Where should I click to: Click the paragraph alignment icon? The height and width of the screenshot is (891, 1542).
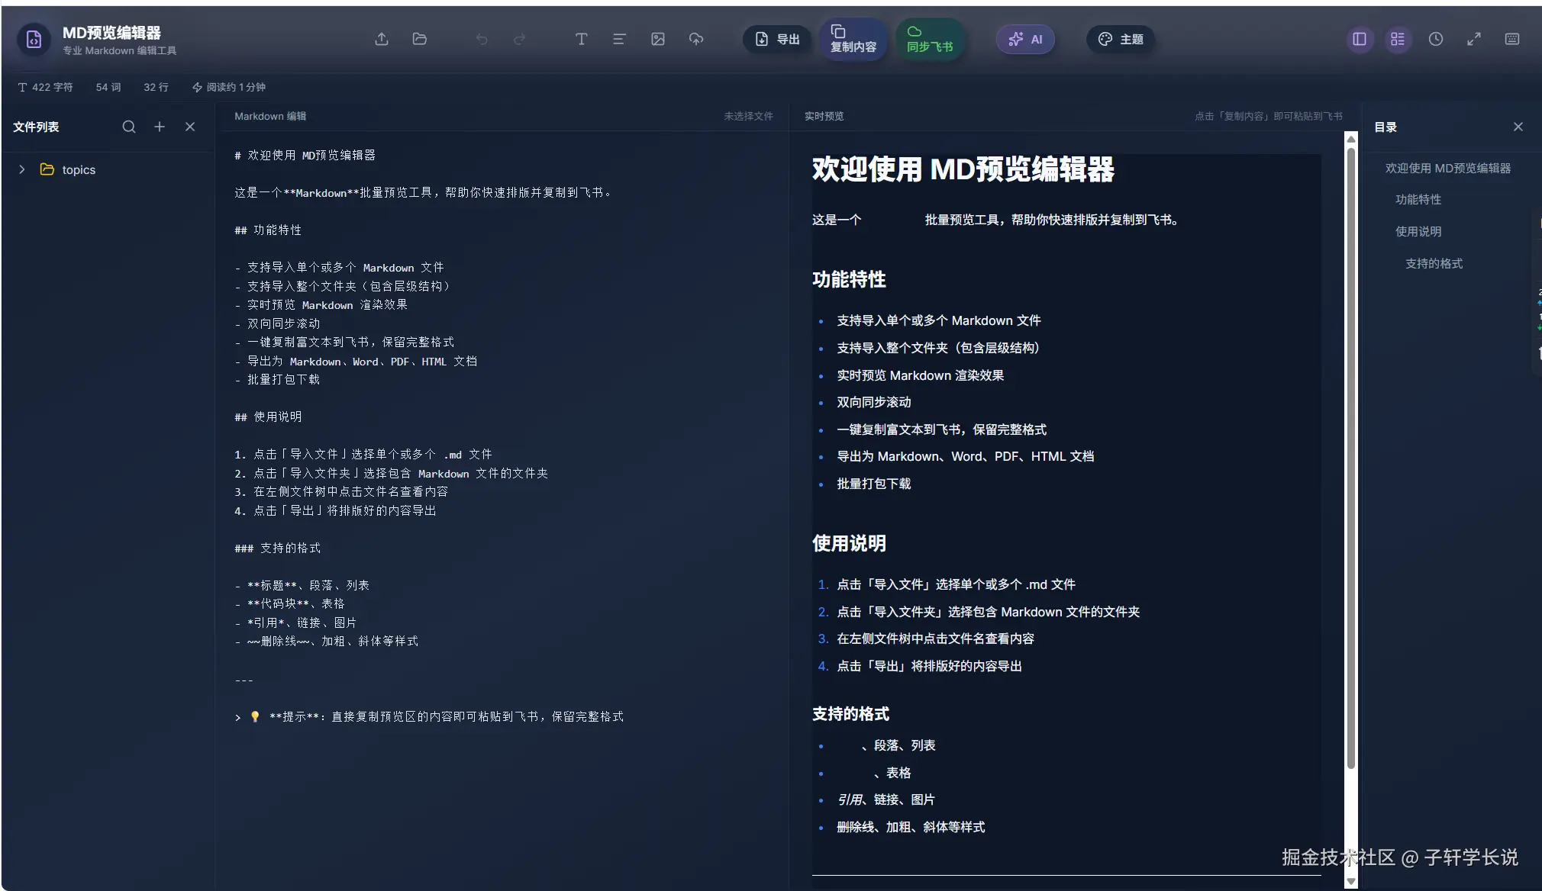(x=619, y=39)
